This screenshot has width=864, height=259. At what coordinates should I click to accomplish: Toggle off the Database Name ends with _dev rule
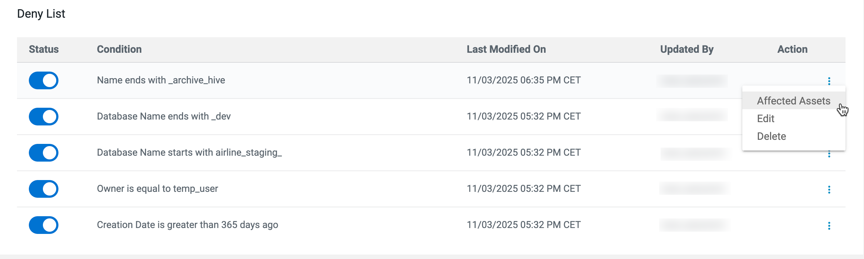44,117
